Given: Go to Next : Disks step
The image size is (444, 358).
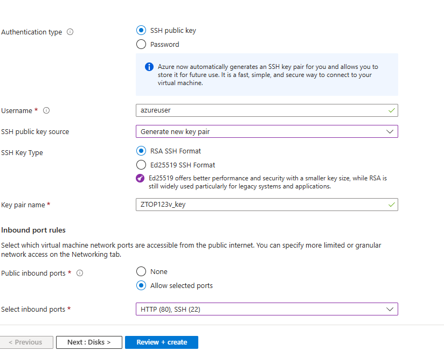Looking at the screenshot, I should [89, 342].
